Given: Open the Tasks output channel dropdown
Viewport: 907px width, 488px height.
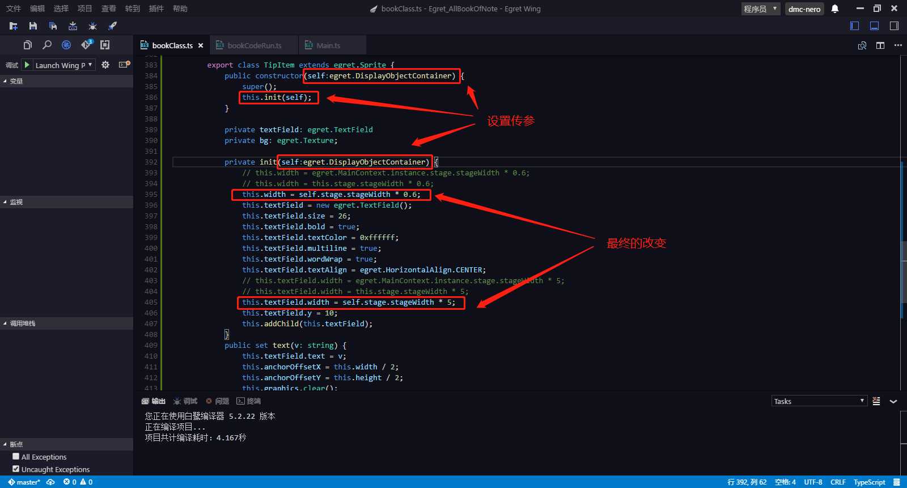Looking at the screenshot, I should [x=819, y=401].
